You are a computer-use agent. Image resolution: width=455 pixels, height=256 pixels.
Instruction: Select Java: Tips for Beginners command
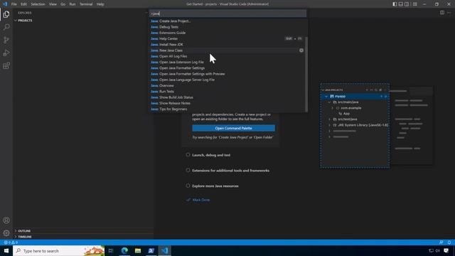click(x=228, y=109)
